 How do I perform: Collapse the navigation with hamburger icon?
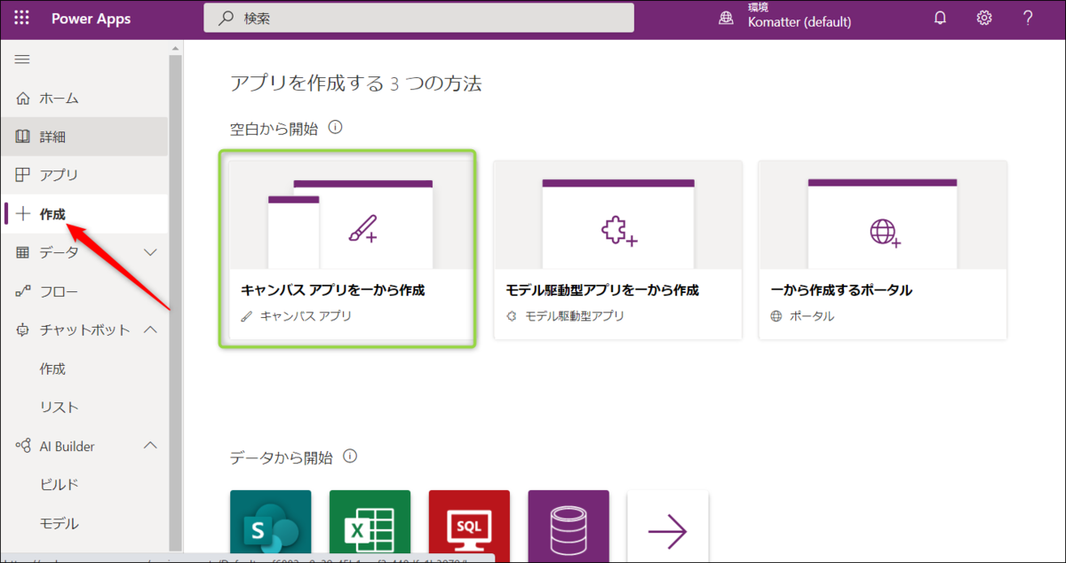point(22,59)
